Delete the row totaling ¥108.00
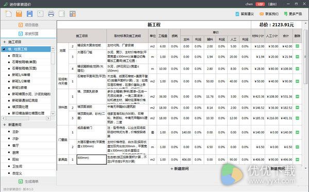The width and height of the screenshot is (309, 192). 297,69
